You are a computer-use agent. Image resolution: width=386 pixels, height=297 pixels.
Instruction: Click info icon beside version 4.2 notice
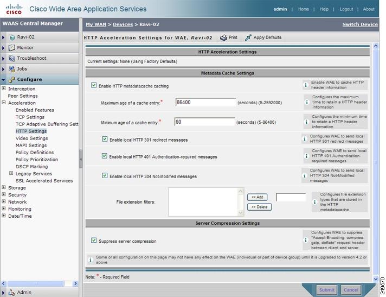pyautogui.click(x=91, y=260)
